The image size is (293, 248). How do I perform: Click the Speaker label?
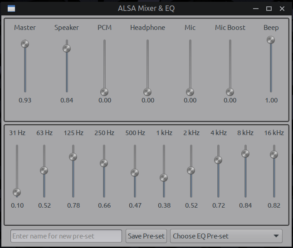coord(67,28)
